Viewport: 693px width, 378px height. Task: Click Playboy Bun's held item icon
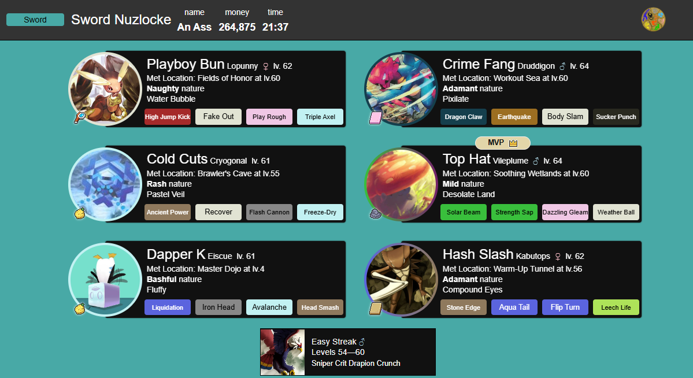[80, 117]
